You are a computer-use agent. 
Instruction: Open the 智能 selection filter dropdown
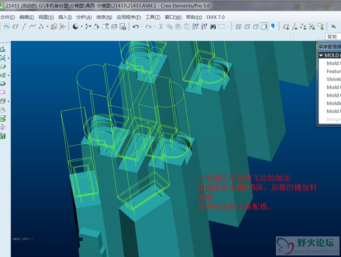[x=333, y=36]
